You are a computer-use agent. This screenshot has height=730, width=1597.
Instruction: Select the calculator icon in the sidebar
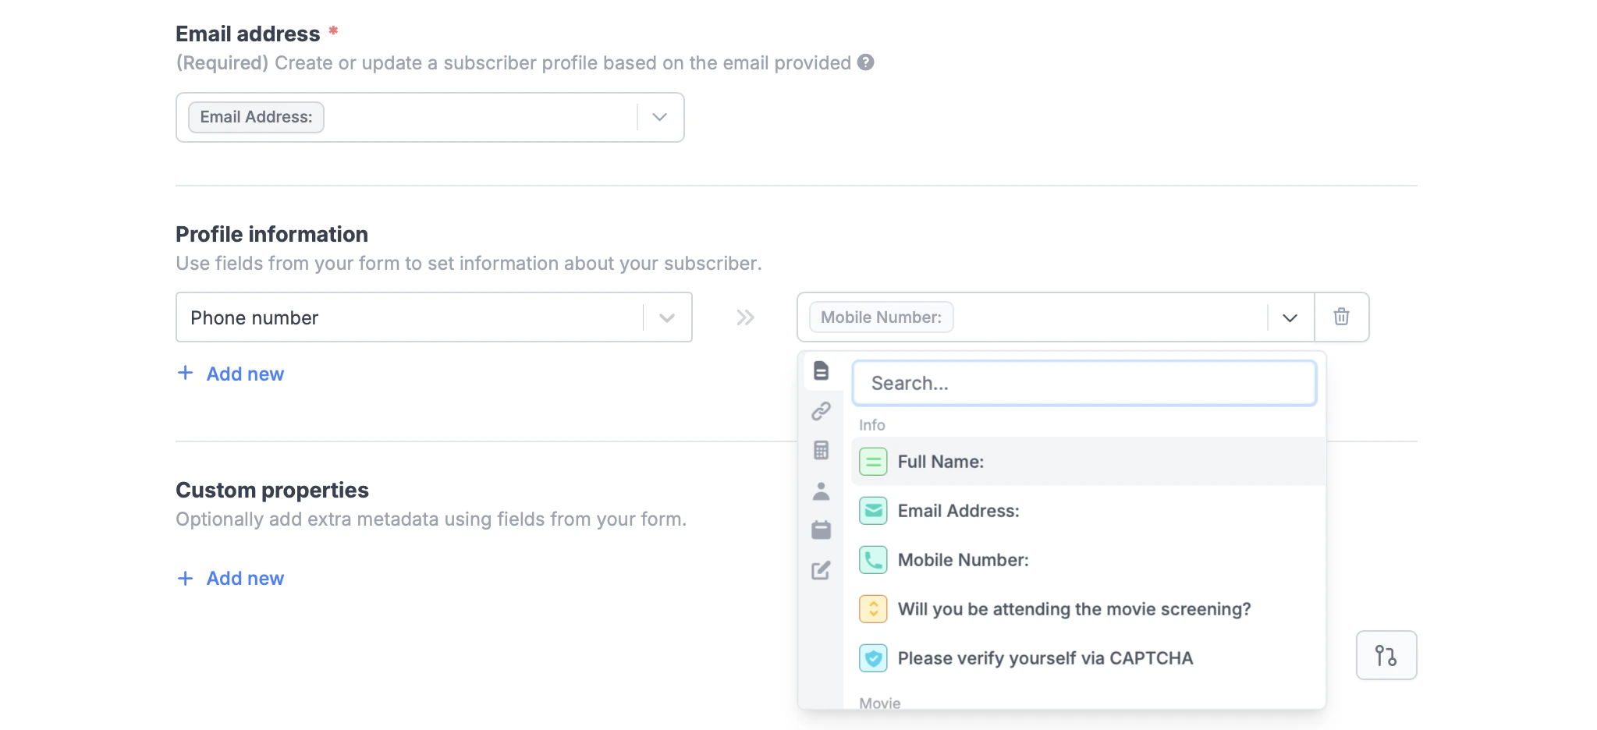pos(822,452)
